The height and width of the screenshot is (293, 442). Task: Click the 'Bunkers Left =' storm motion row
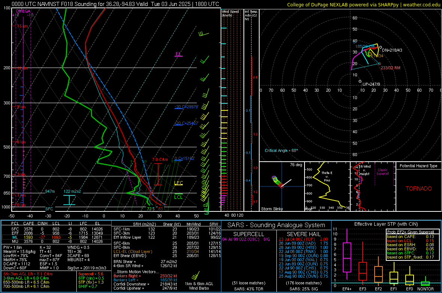click(x=145, y=280)
